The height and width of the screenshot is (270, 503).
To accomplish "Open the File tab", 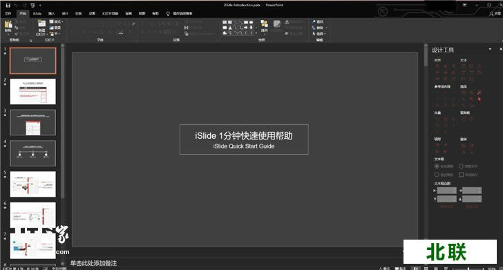I will [8, 14].
